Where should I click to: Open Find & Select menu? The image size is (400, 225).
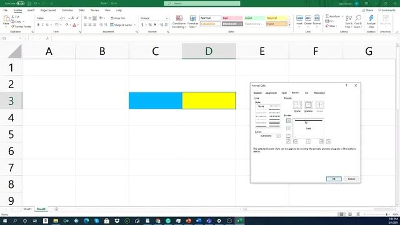(358, 21)
